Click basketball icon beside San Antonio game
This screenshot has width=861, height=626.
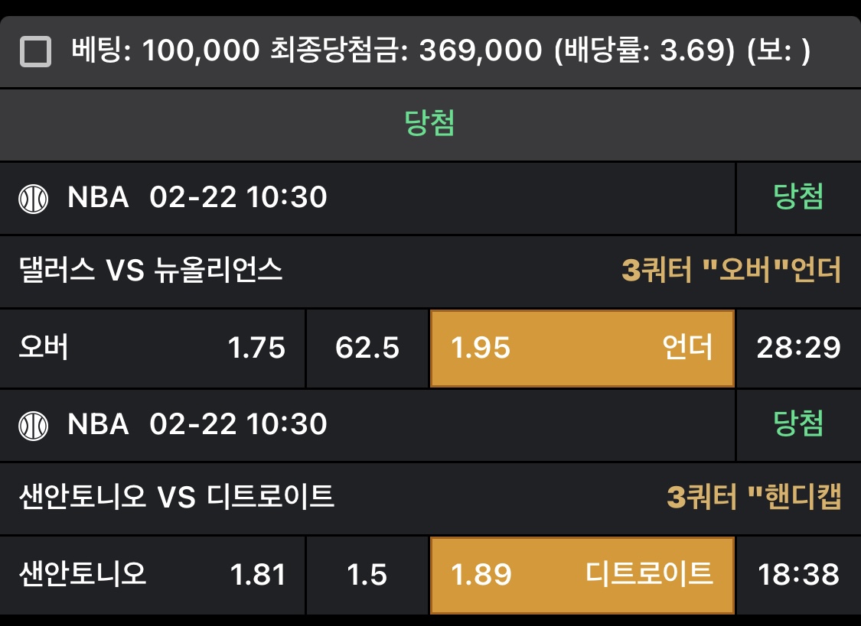click(x=34, y=424)
